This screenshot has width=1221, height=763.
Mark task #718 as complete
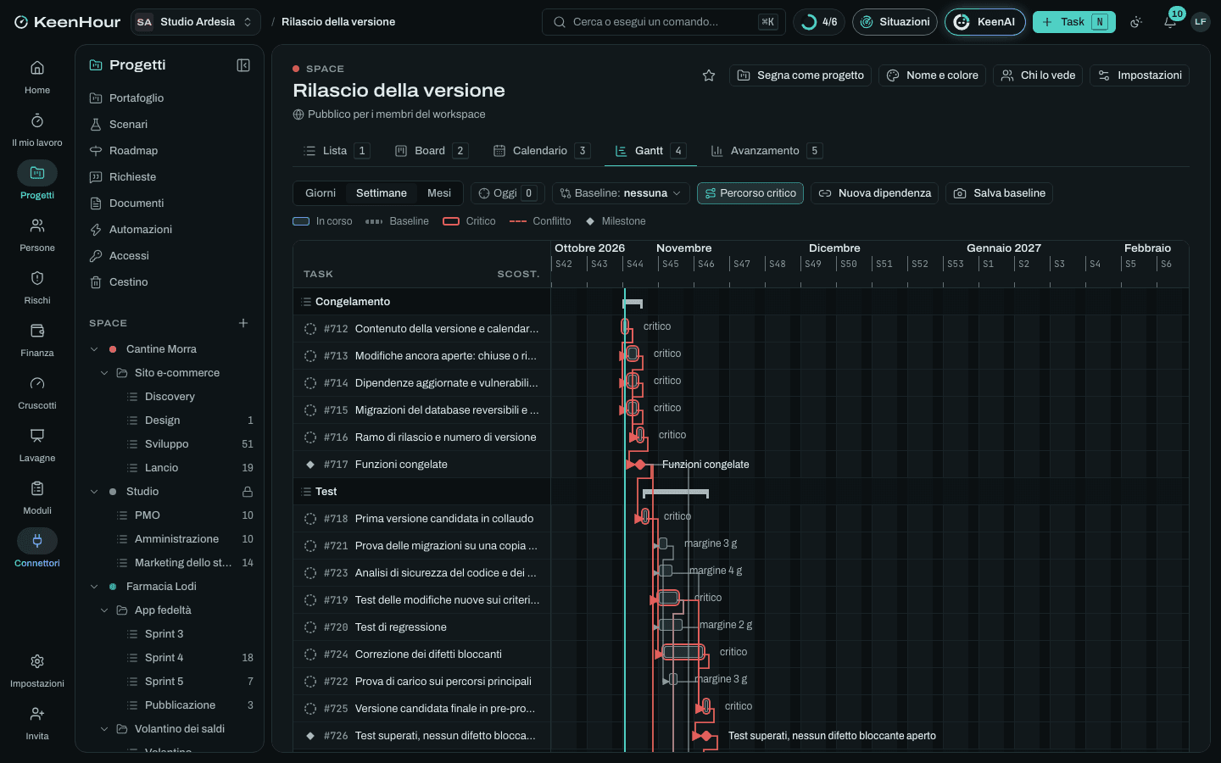pos(310,519)
